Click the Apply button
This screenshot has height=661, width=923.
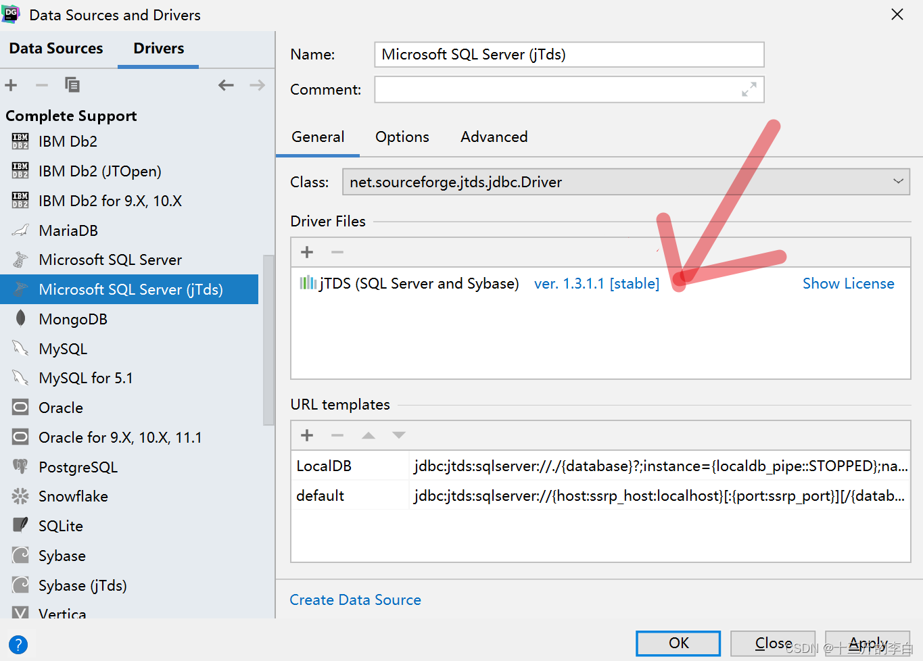(x=868, y=643)
